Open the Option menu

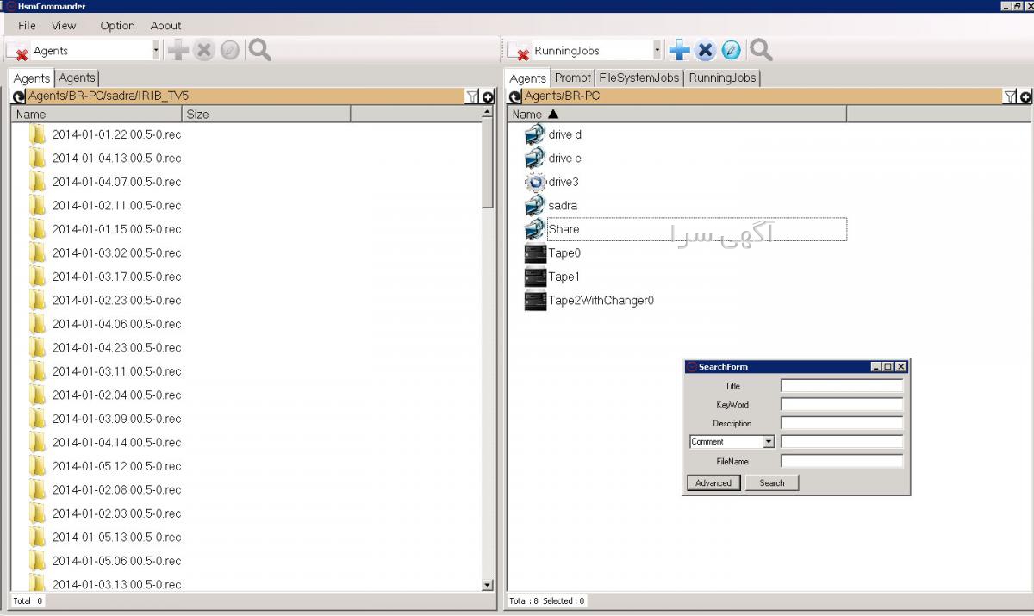117,25
